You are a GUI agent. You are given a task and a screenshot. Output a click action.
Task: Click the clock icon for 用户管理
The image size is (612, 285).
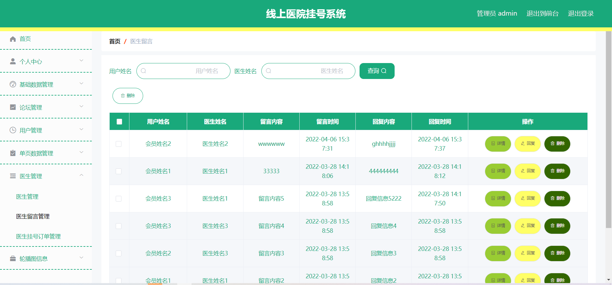tap(13, 130)
